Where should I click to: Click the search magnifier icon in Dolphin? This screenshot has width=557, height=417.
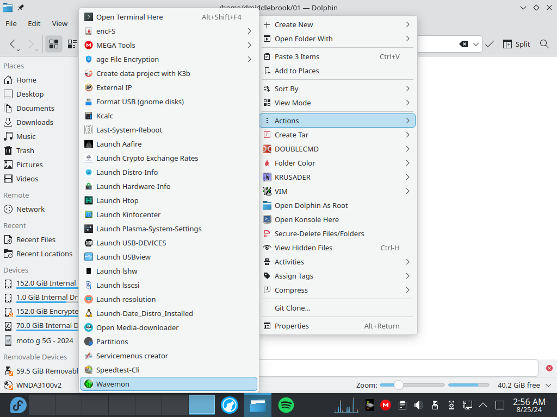pyautogui.click(x=544, y=44)
